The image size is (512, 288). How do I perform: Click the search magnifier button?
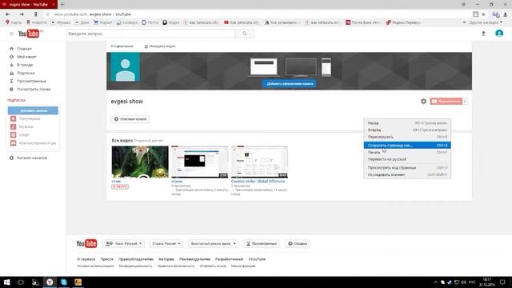245,34
